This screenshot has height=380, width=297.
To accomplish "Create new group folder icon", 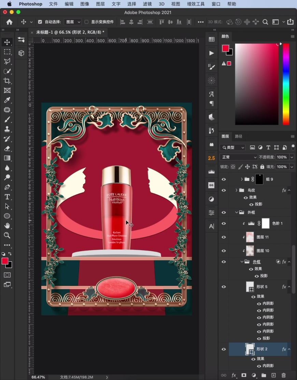I will [264, 375].
